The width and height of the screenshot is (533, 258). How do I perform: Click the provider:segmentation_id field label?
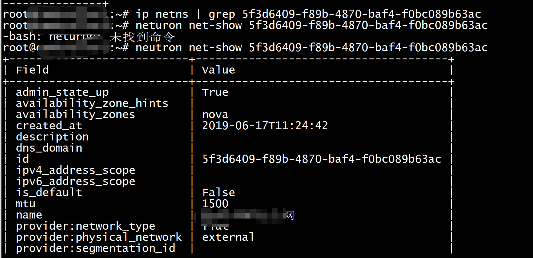coord(96,248)
